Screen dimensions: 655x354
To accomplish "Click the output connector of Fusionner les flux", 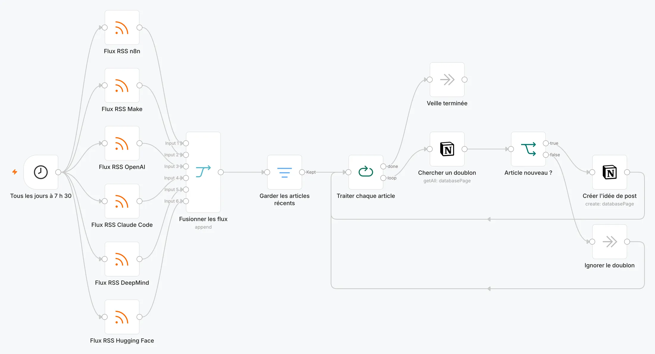I will click(221, 172).
